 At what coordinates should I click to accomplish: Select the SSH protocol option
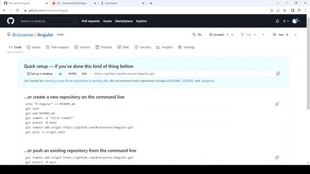[84, 74]
